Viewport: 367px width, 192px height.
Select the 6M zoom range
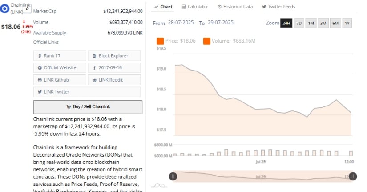(335, 23)
